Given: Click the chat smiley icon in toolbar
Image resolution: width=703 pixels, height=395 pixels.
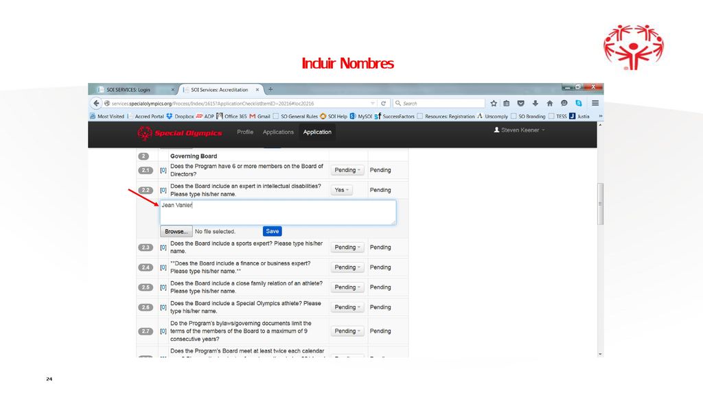Looking at the screenshot, I should 564,104.
